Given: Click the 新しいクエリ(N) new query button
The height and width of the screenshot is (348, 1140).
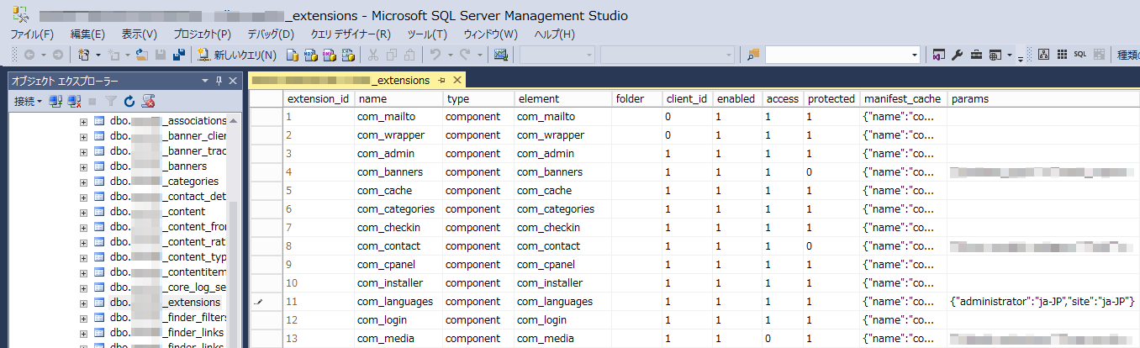Looking at the screenshot, I should tap(237, 55).
